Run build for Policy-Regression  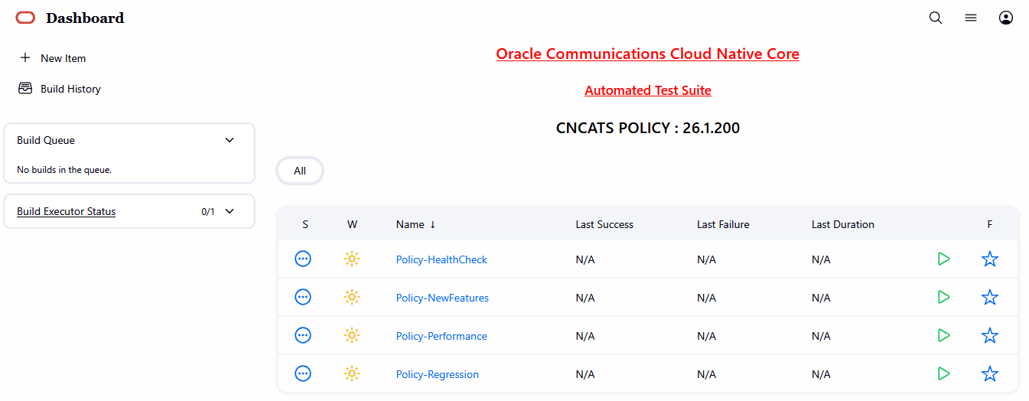943,373
